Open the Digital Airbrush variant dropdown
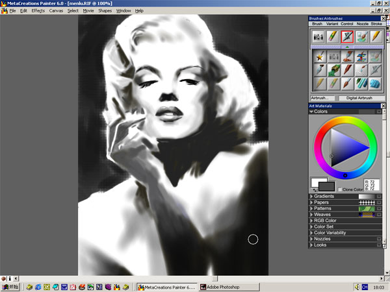Image resolution: width=390 pixels, height=292 pixels. 361,98
